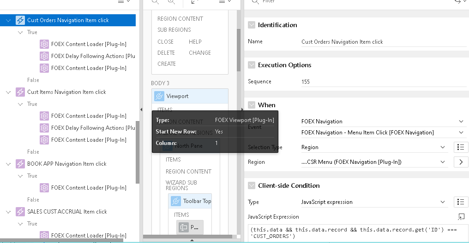Open the JavaScript Expression code editor icon
The image size is (469, 243).
pos(461,217)
